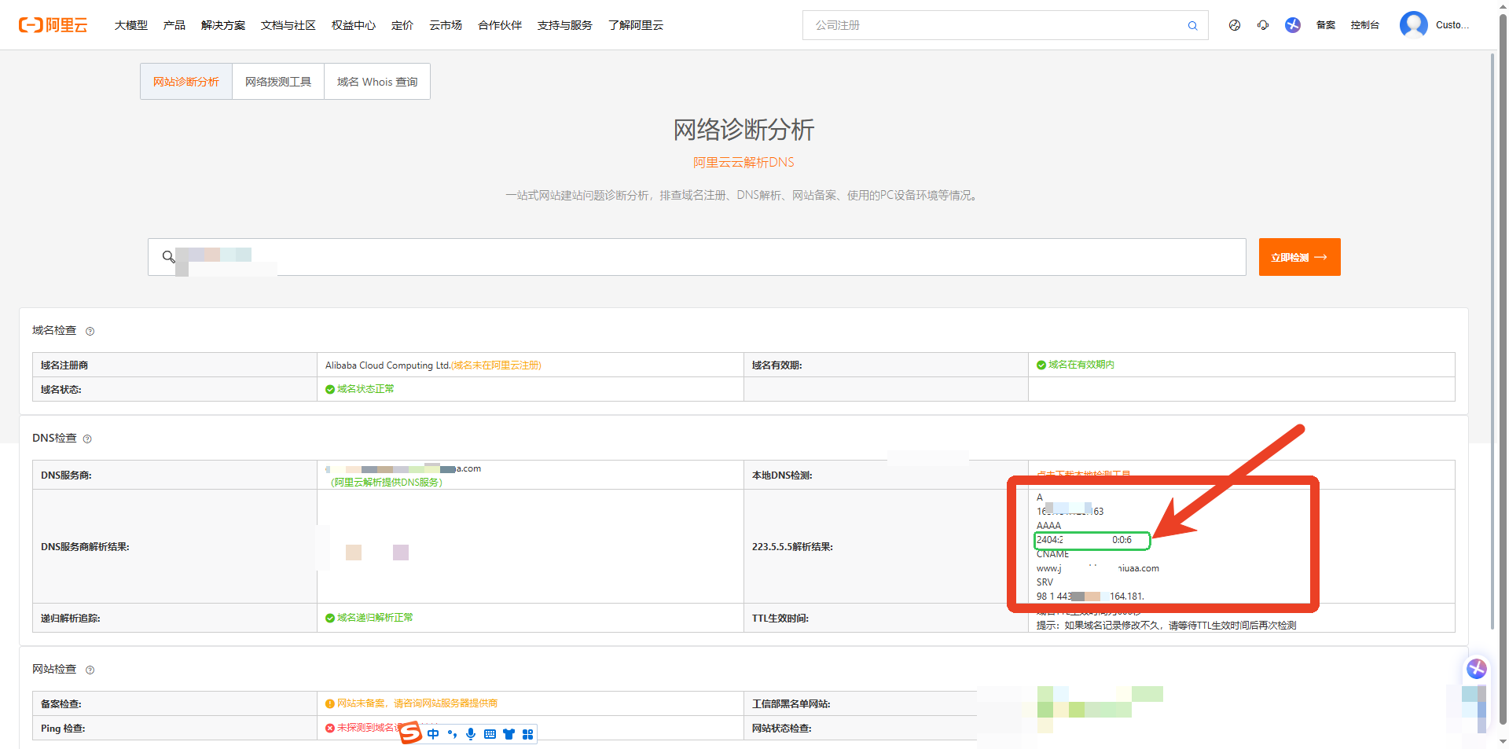This screenshot has height=749, width=1509.
Task: Open the 合作伙伴 menu
Action: point(500,25)
